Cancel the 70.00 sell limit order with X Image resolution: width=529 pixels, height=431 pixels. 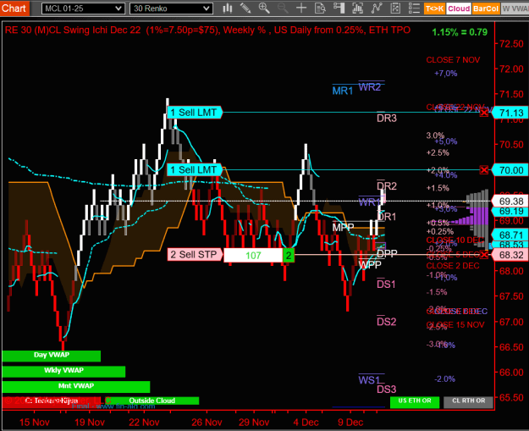tap(484, 169)
